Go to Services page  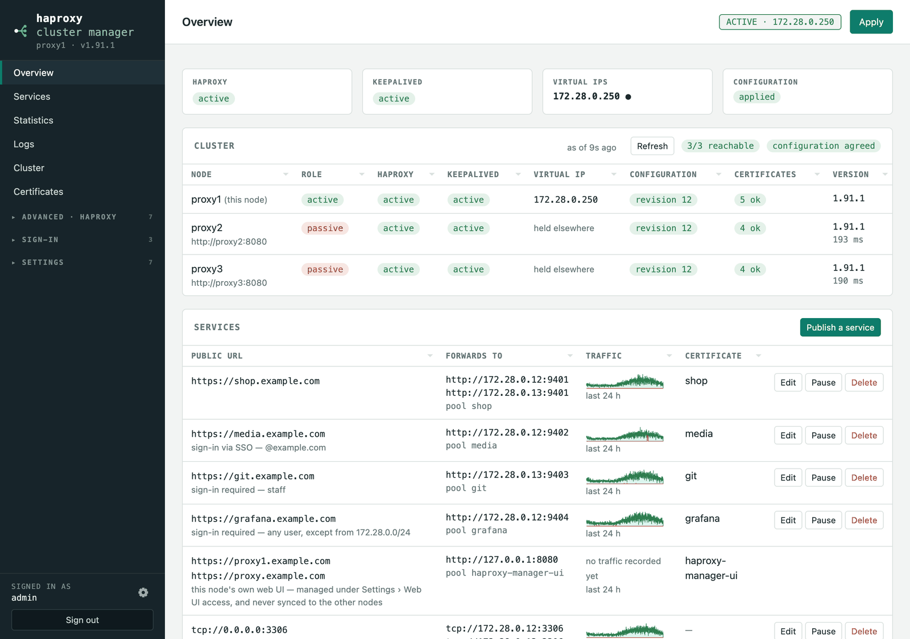(x=82, y=97)
